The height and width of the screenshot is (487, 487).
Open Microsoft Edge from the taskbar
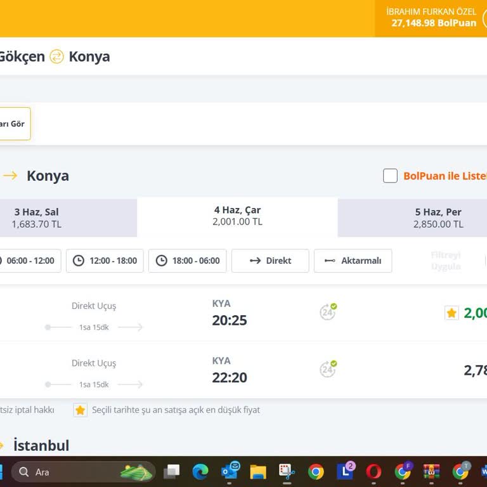click(x=200, y=472)
